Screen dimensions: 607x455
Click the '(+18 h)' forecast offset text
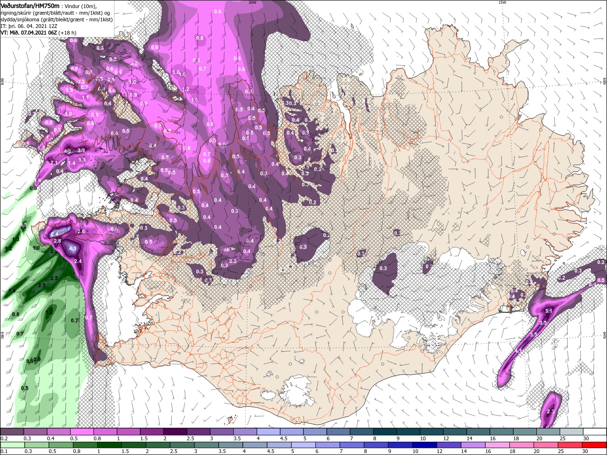[x=67, y=33]
